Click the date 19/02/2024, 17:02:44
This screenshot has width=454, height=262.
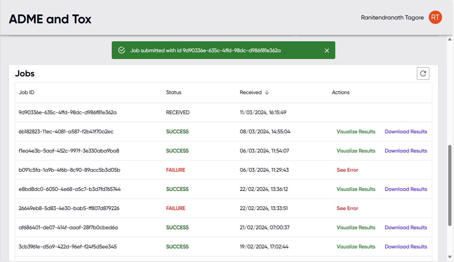264,247
